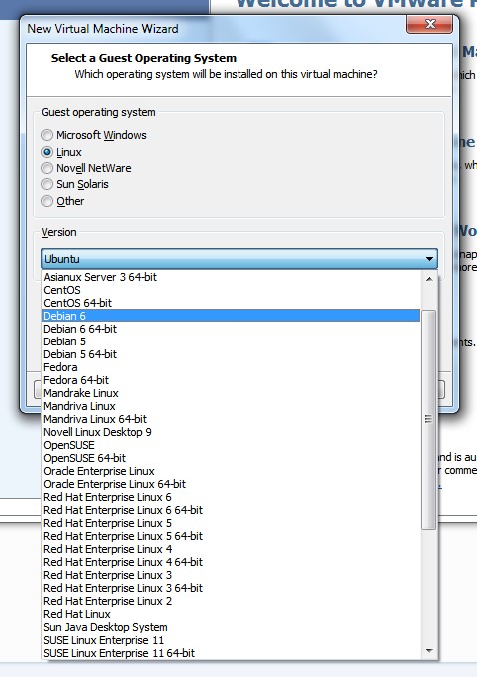Select Debian 5 in the list

pos(231,341)
